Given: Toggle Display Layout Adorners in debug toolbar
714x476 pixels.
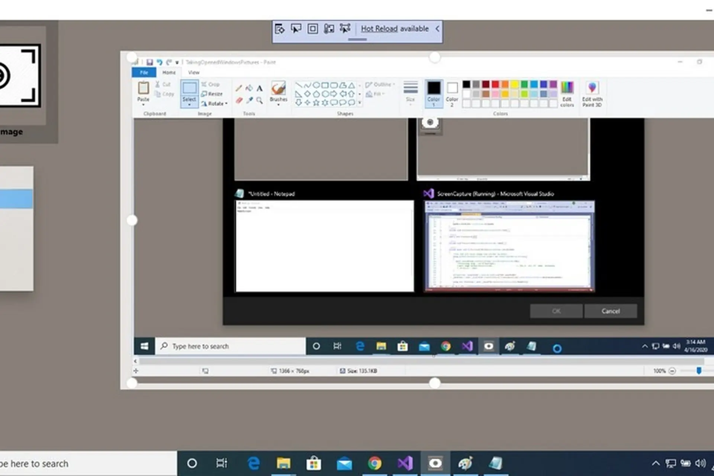Looking at the screenshot, I should 313,29.
